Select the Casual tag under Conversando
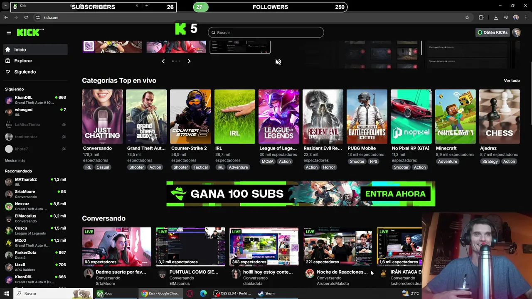The height and width of the screenshot is (299, 532). (103, 167)
